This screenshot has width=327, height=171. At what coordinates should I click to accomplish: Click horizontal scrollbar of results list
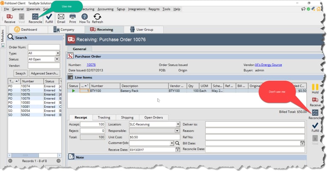tap(35, 155)
